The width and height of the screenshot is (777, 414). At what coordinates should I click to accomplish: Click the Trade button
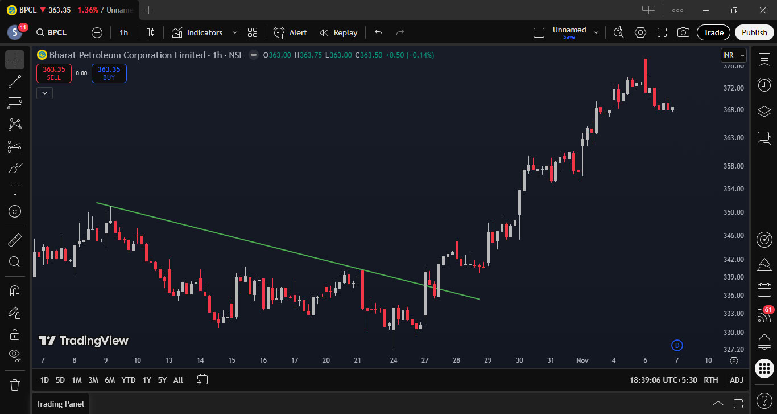click(x=713, y=32)
